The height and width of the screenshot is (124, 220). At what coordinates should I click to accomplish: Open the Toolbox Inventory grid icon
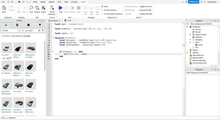pos(17,25)
